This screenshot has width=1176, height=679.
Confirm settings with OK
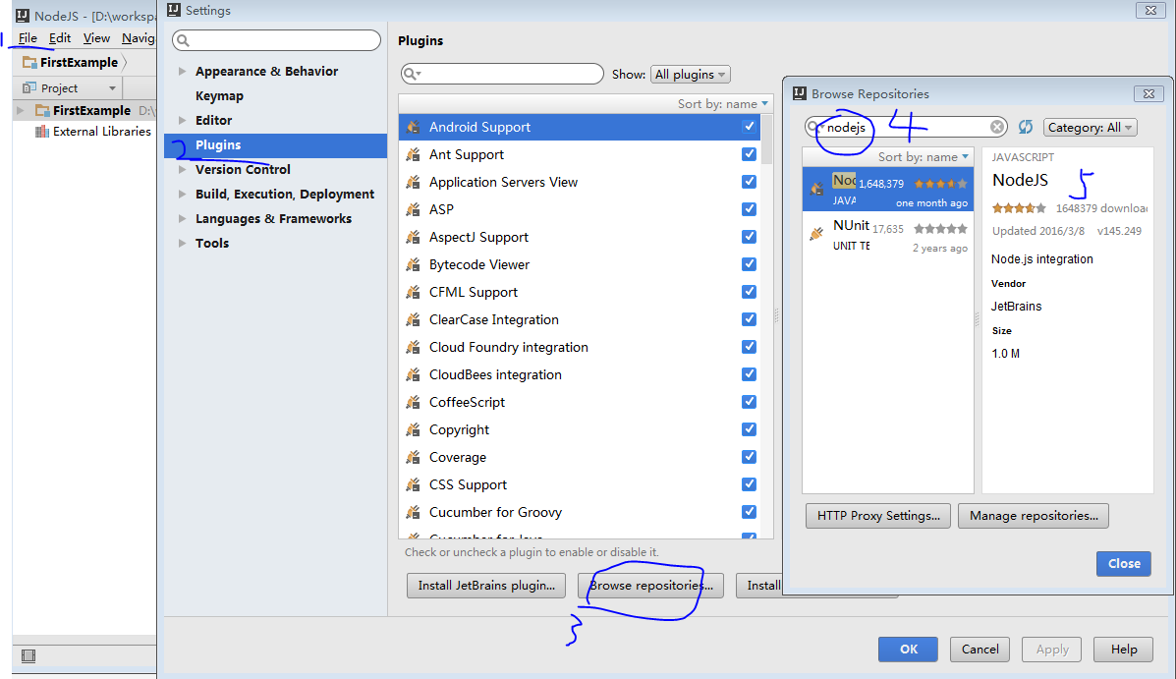coord(908,649)
